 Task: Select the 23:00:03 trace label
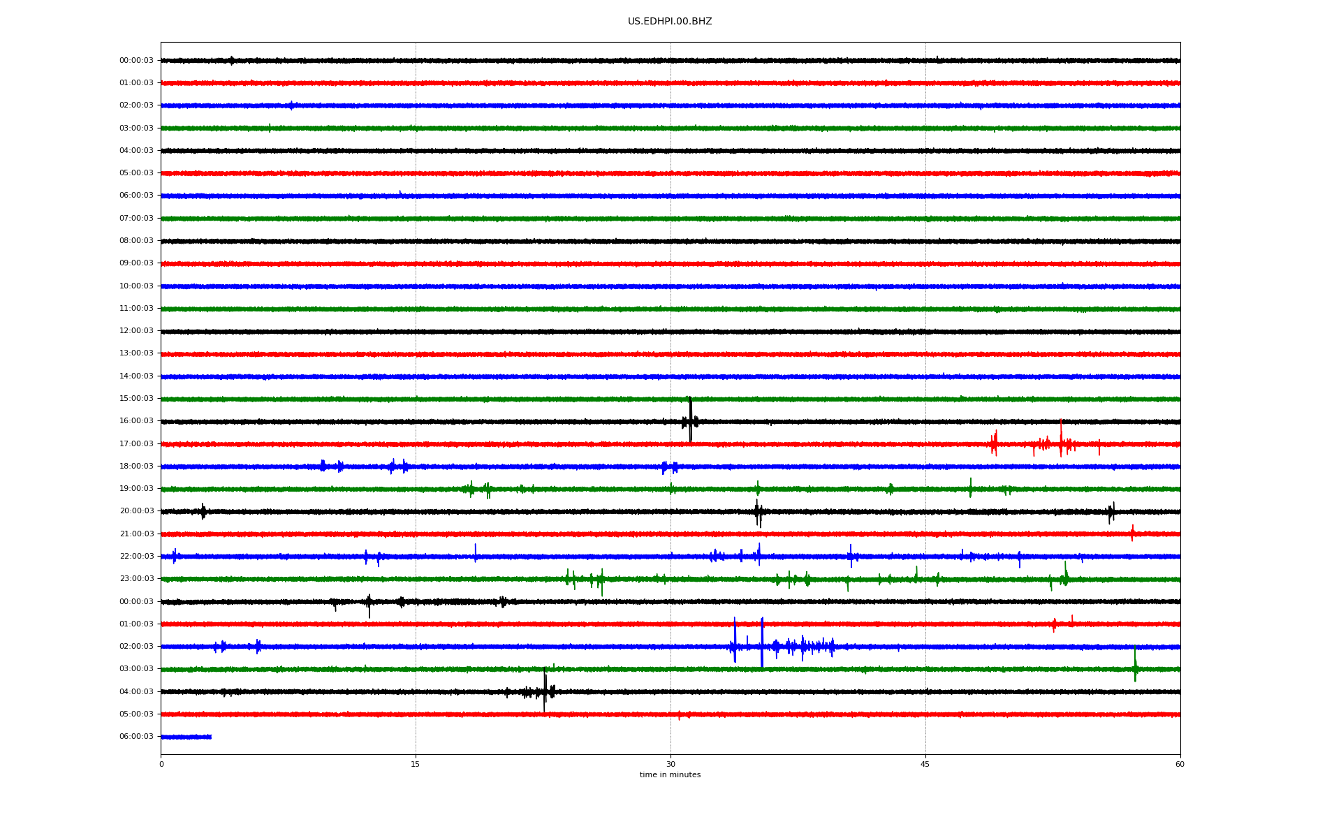[x=136, y=578]
